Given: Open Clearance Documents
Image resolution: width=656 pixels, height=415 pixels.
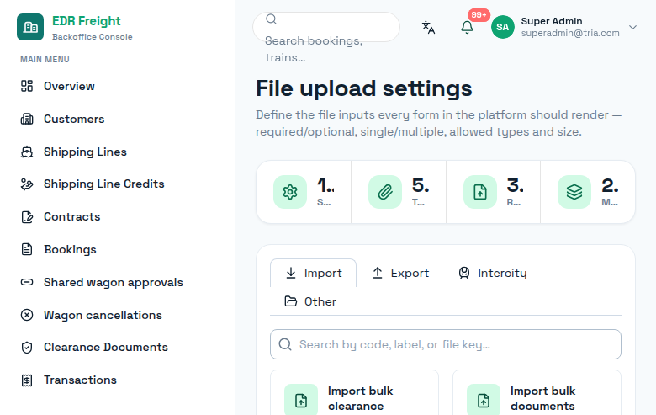Looking at the screenshot, I should pyautogui.click(x=105, y=347).
